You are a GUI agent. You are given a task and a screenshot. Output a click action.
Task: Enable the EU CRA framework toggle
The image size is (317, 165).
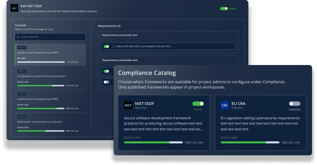point(295,104)
